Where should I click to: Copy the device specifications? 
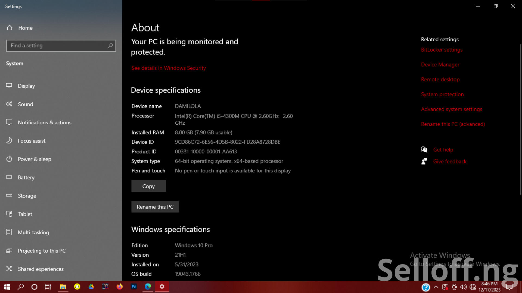(x=148, y=186)
